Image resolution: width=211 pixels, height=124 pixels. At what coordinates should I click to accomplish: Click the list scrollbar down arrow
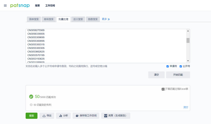click(188, 61)
